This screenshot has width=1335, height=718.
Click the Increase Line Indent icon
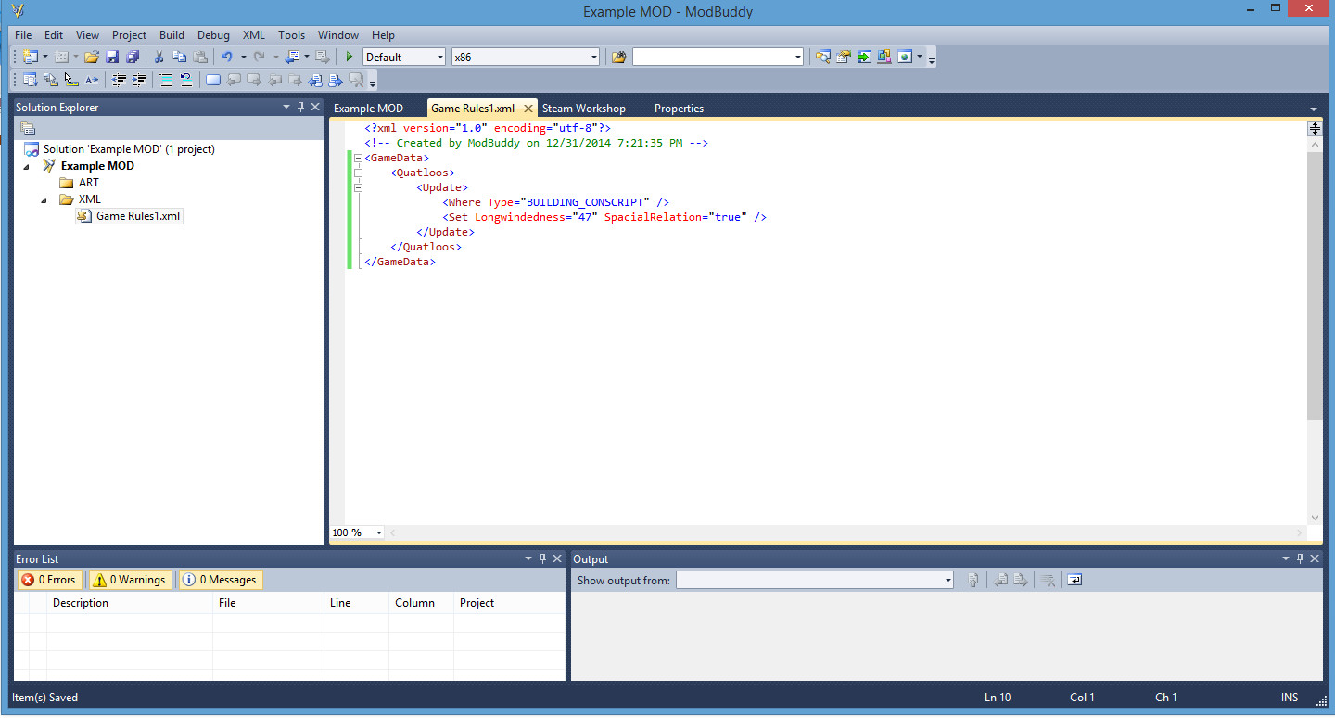(x=140, y=80)
